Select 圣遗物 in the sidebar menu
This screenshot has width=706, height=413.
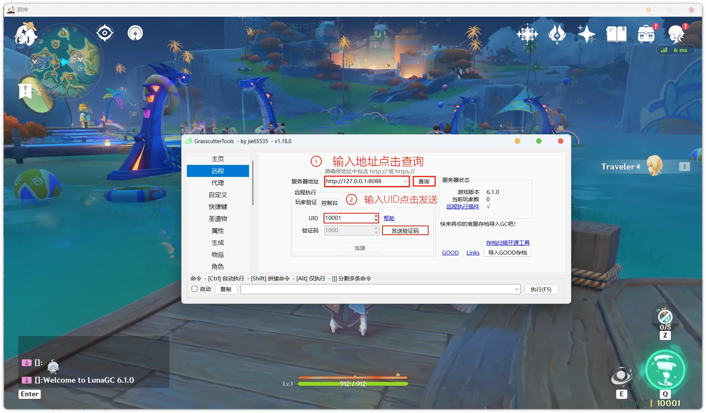pos(217,218)
